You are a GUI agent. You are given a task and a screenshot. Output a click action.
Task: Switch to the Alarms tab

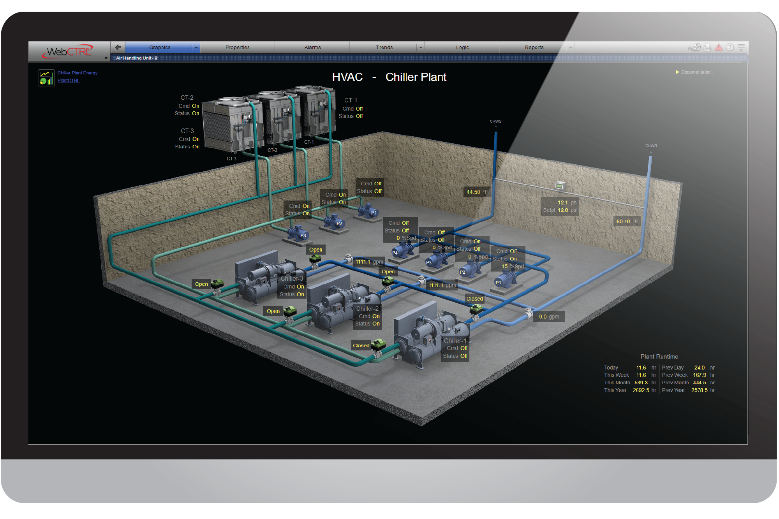pyautogui.click(x=312, y=47)
